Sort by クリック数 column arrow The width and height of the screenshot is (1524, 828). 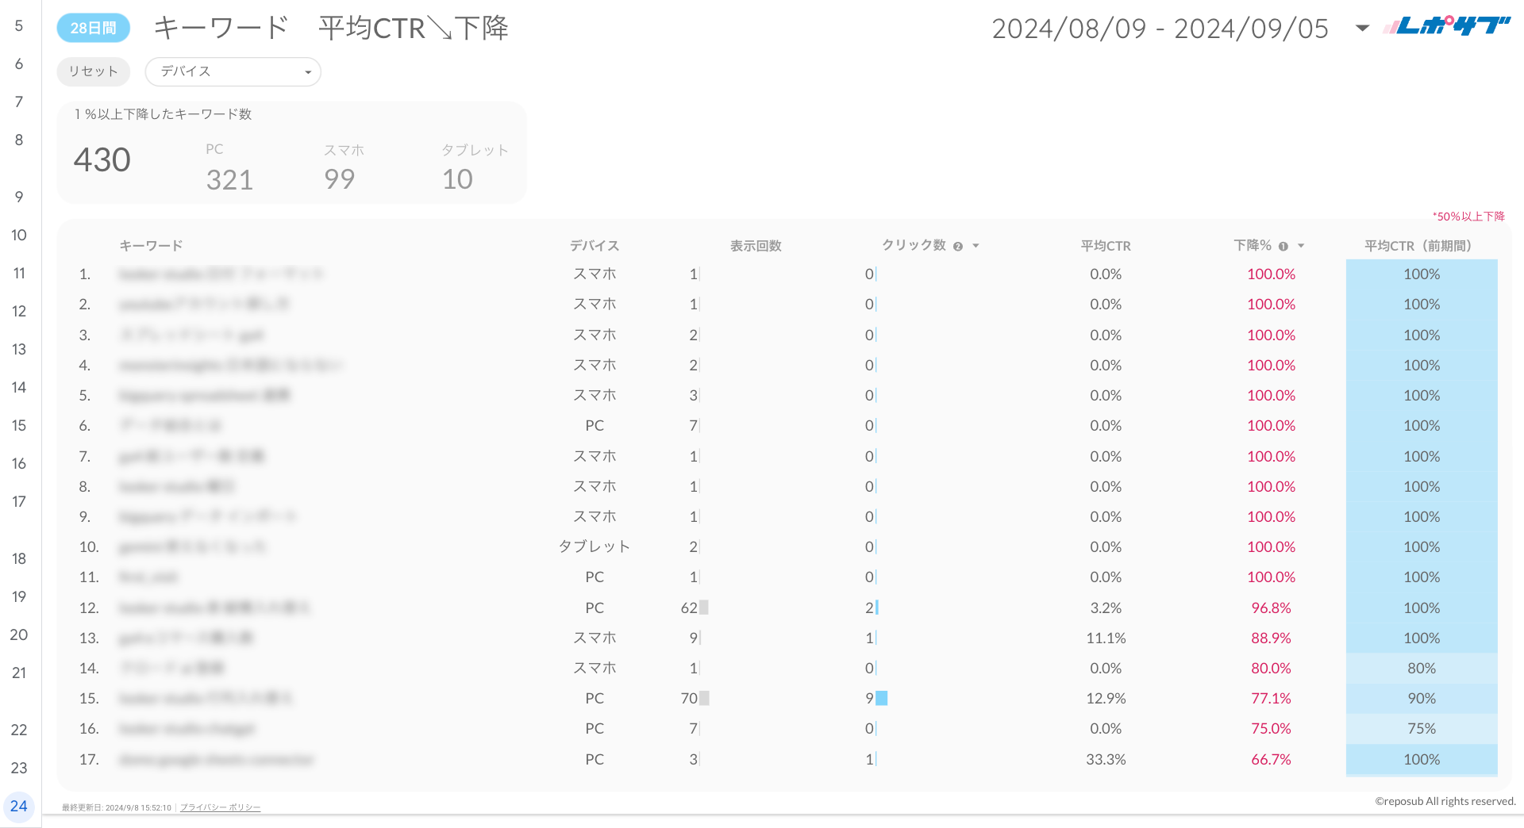click(x=976, y=246)
